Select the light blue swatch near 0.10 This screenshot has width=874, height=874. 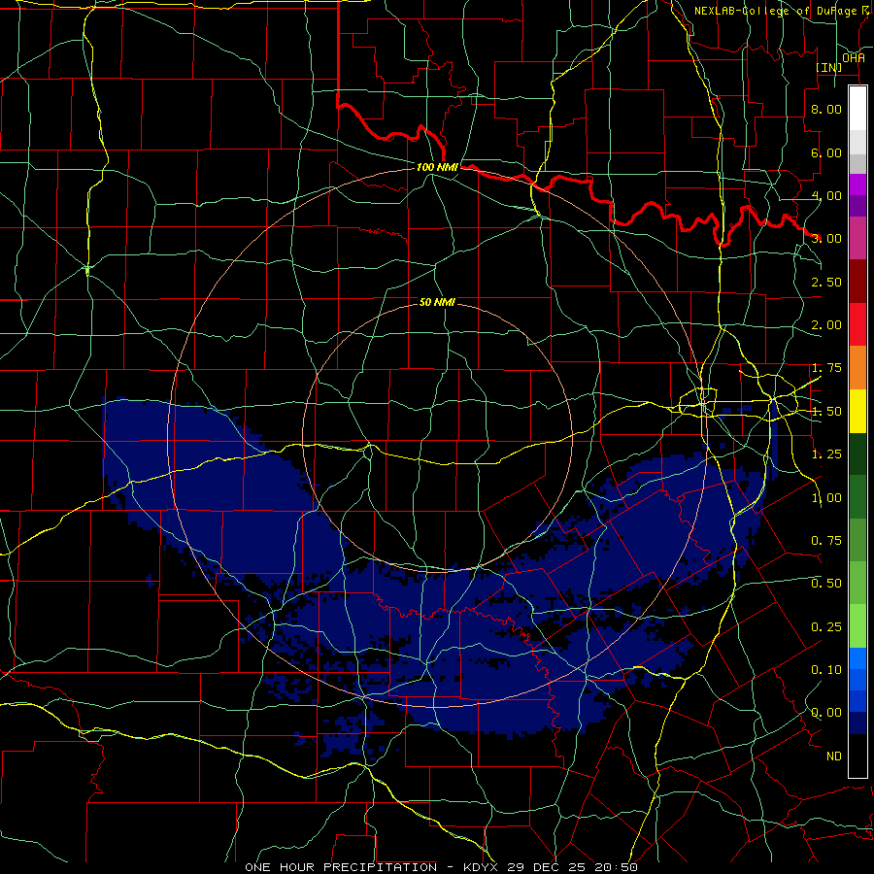click(x=857, y=658)
